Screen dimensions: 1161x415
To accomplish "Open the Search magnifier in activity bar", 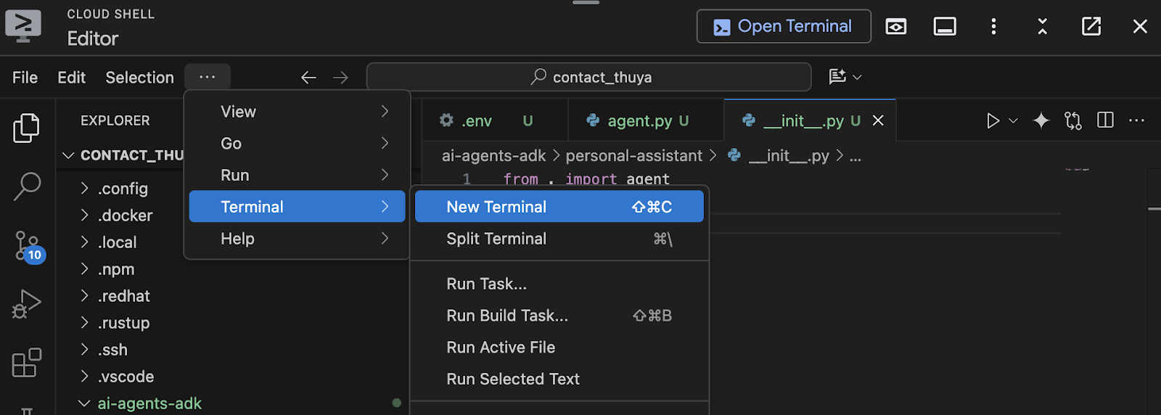I will pyautogui.click(x=27, y=186).
